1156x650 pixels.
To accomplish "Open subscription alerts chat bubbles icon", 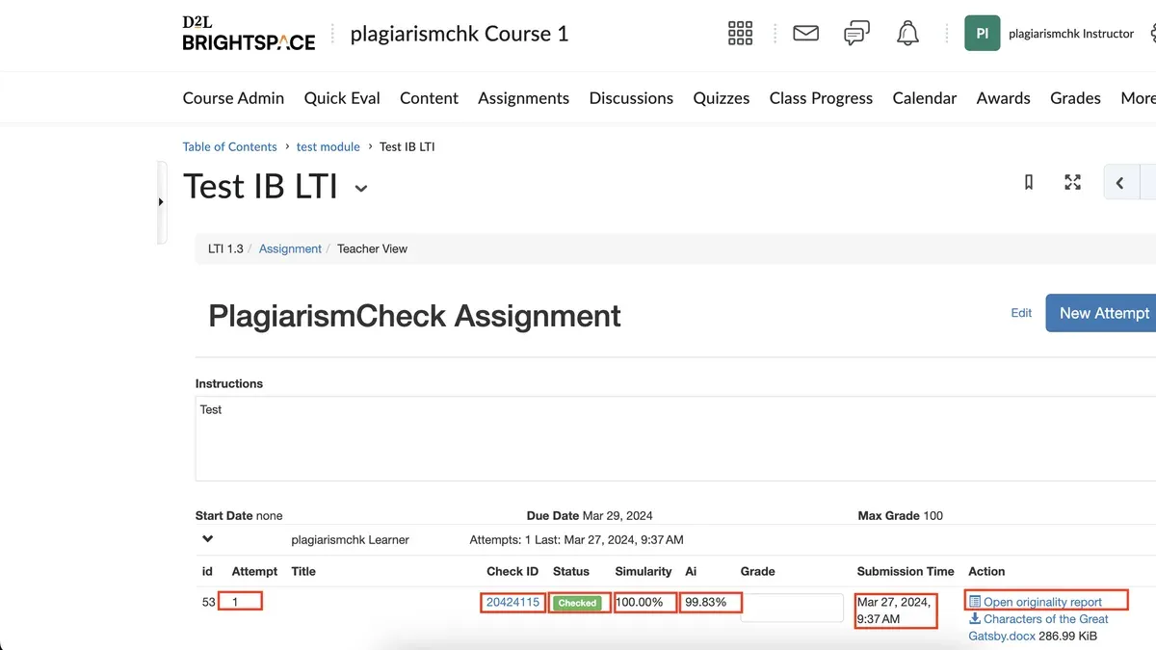I will 856,33.
